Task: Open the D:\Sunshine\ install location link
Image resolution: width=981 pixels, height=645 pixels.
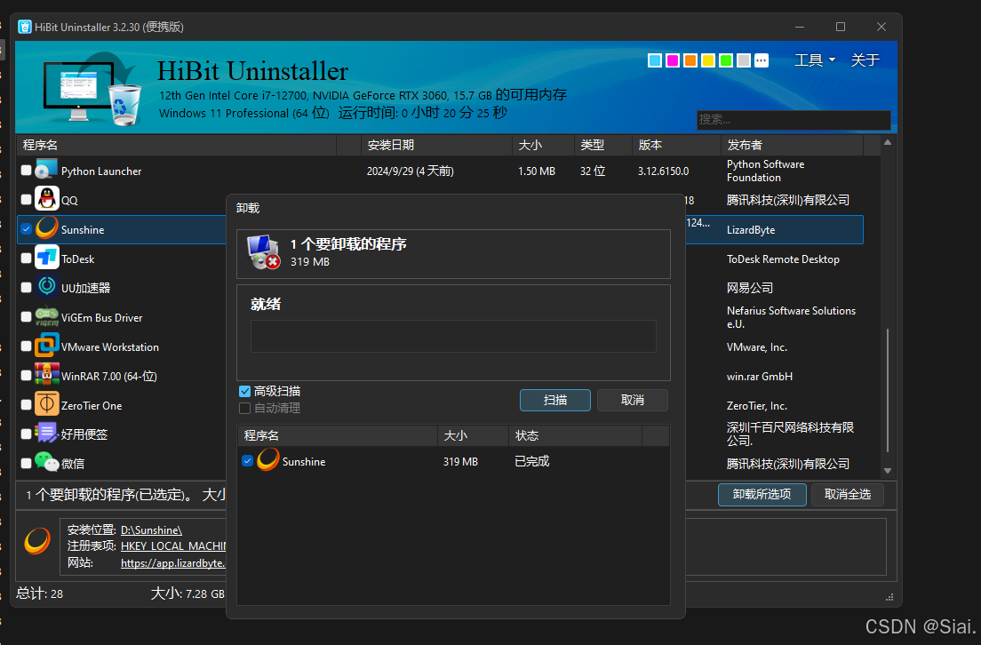Action: point(151,530)
